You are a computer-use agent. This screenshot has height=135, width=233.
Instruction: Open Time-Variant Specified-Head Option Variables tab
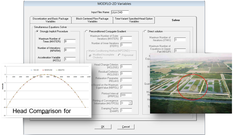pyautogui.click(x=134, y=20)
